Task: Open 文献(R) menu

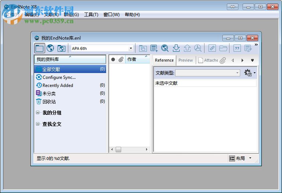Action: pos(51,15)
